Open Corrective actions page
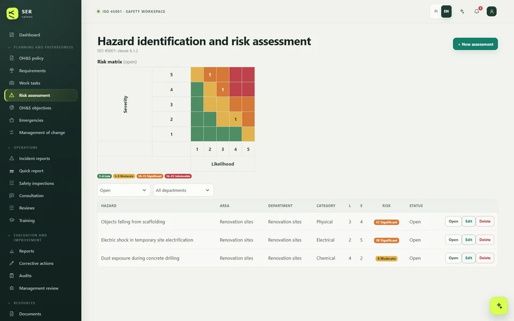The image size is (514, 321). coord(41,263)
